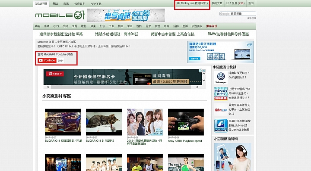Click the down arrow beside the banner ad

click(204, 80)
